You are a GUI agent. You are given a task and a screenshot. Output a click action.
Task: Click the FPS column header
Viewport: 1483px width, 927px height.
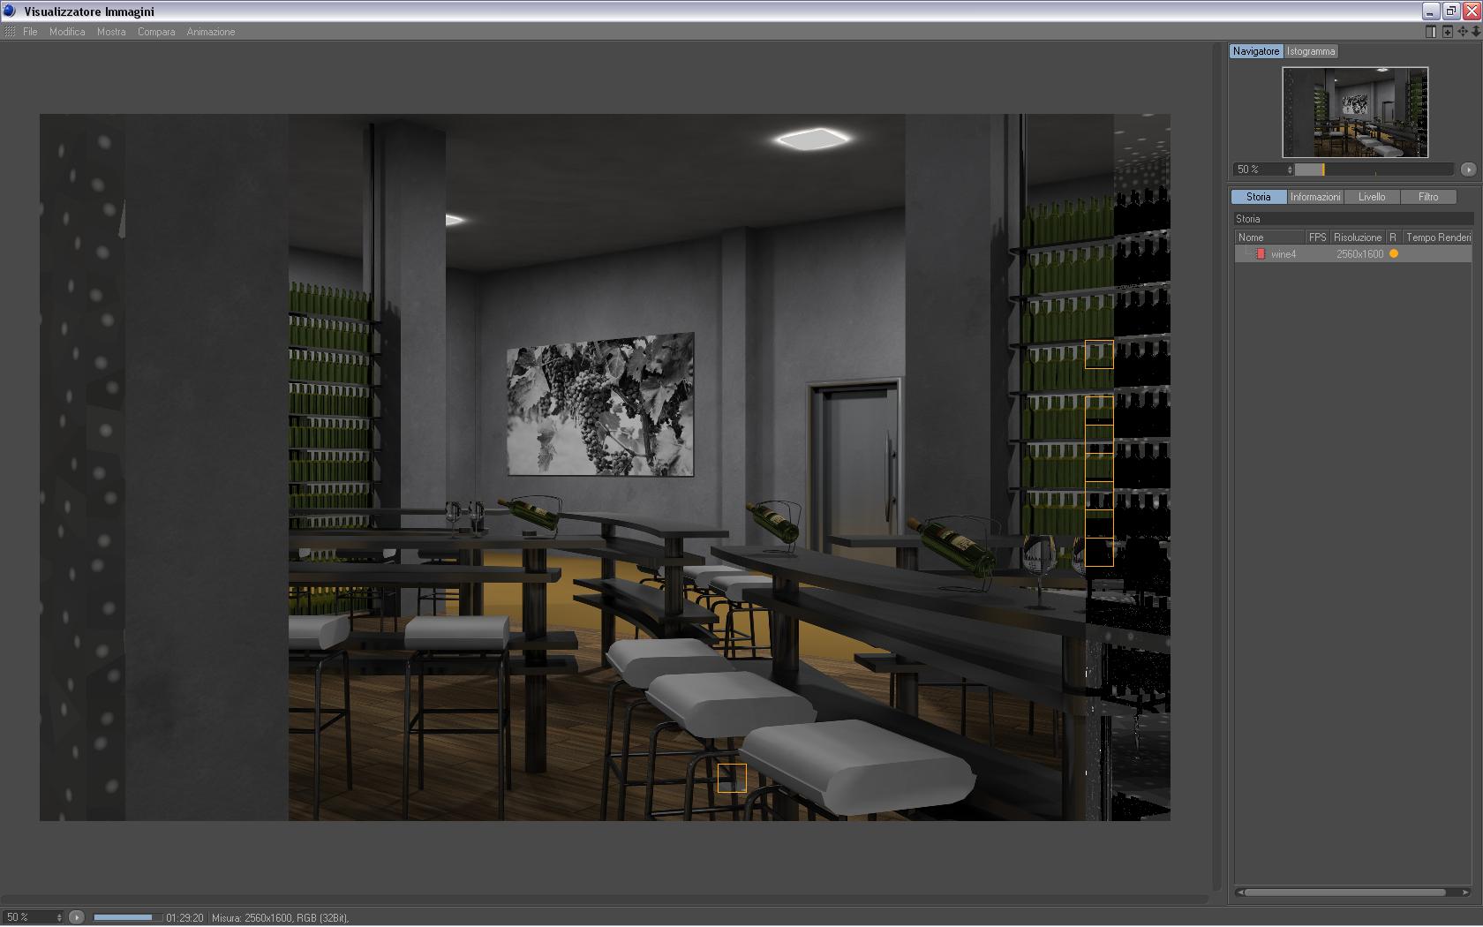tap(1318, 237)
